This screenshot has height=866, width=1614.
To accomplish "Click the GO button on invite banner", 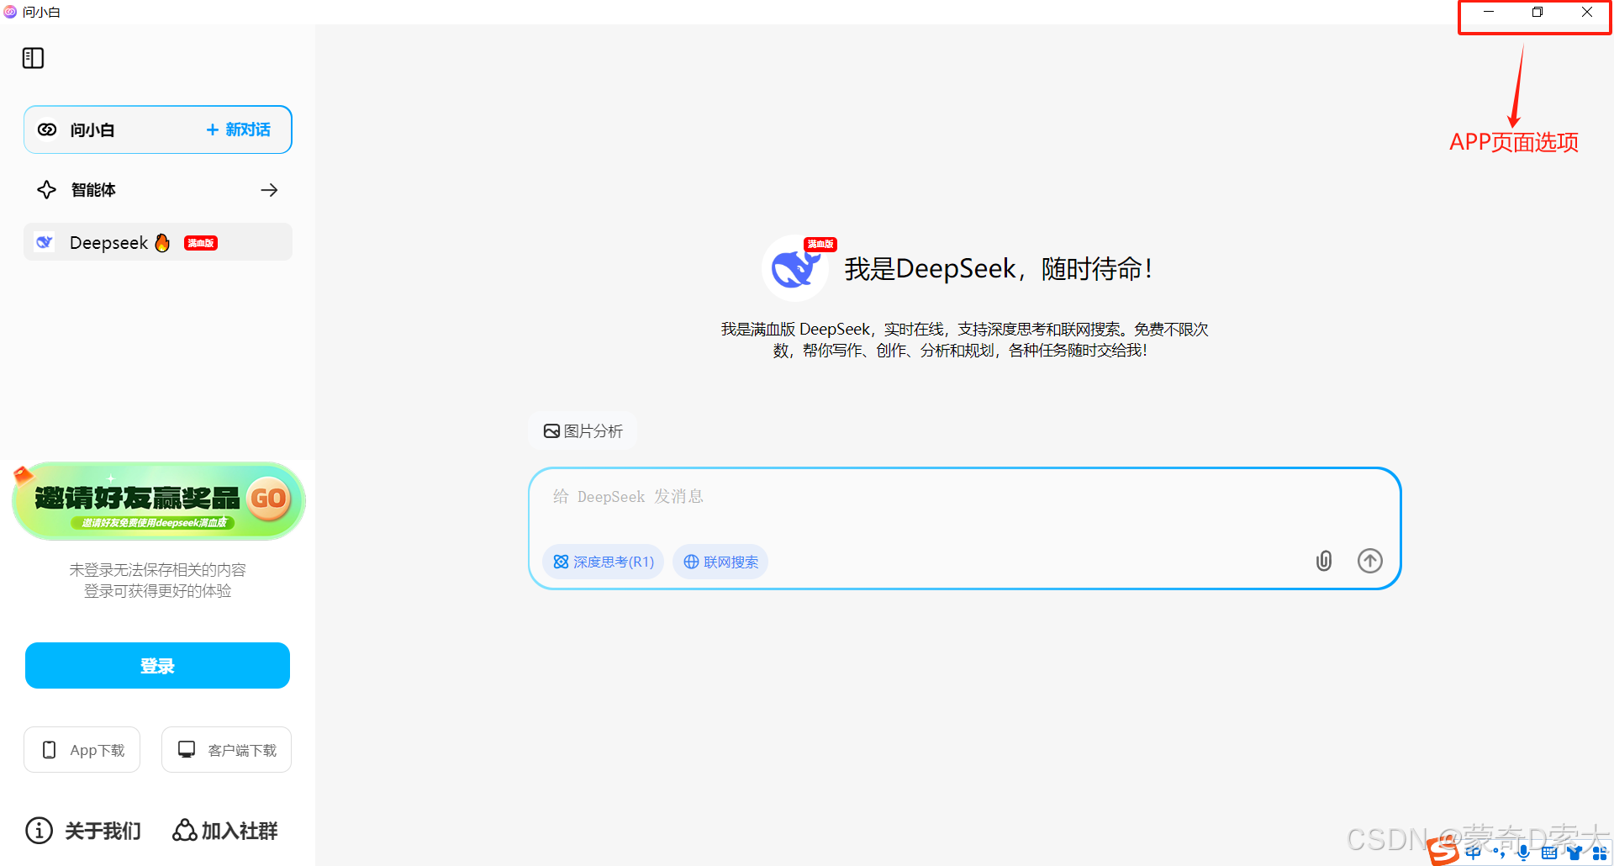I will pyautogui.click(x=269, y=499).
